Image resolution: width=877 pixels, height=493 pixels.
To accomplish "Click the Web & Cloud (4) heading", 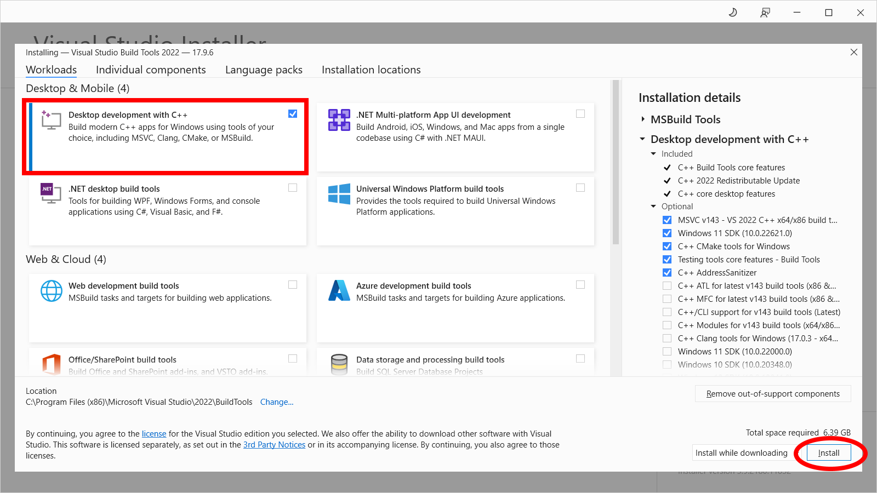I will pos(66,260).
